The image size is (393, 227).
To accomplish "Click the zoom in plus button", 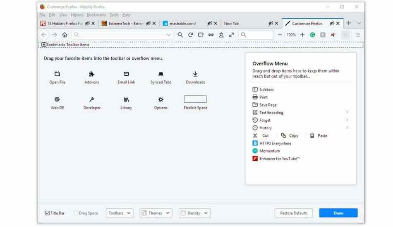I will coord(302,35).
